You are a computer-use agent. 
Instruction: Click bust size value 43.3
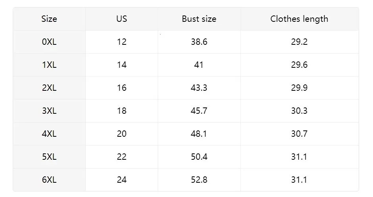tap(199, 88)
